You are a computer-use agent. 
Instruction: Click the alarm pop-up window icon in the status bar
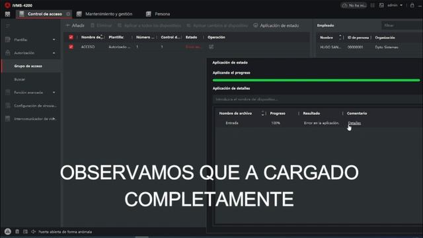click(x=25, y=231)
